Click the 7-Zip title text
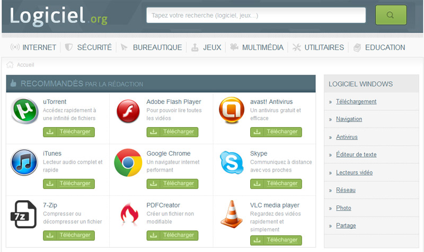424x252 pixels. [50, 205]
